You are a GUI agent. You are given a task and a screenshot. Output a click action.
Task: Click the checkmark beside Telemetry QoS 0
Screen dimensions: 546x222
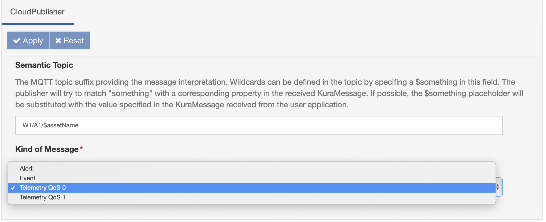(13, 188)
